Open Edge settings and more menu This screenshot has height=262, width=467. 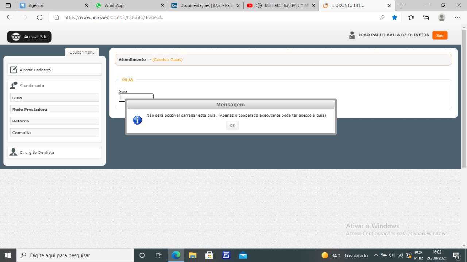pos(457,17)
